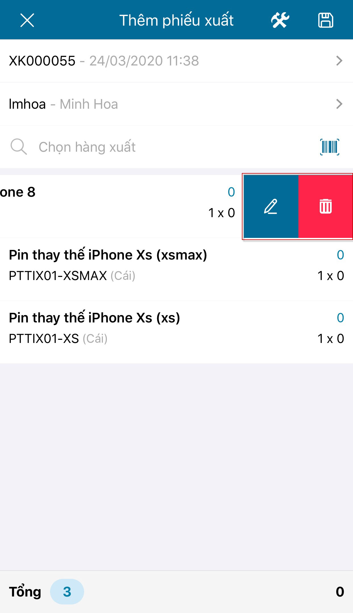353x613 pixels.
Task: Open the XK000055 date row
Action: [x=176, y=61]
